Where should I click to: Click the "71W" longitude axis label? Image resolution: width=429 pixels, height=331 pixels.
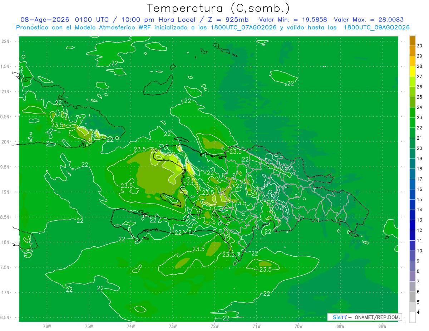click(x=256, y=326)
